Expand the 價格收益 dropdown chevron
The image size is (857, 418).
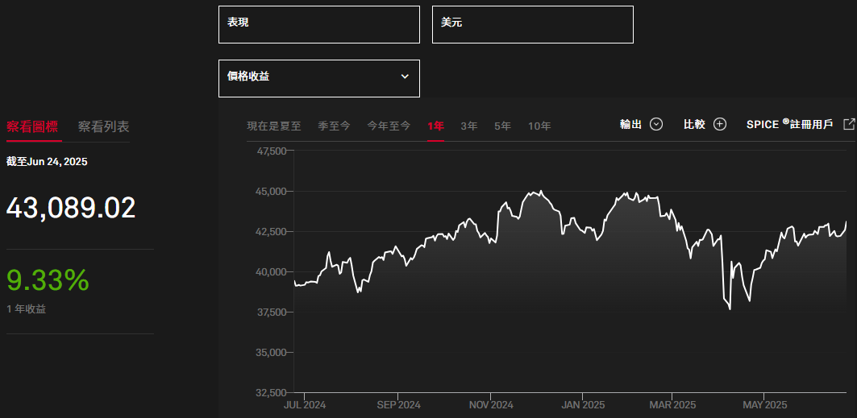click(405, 77)
